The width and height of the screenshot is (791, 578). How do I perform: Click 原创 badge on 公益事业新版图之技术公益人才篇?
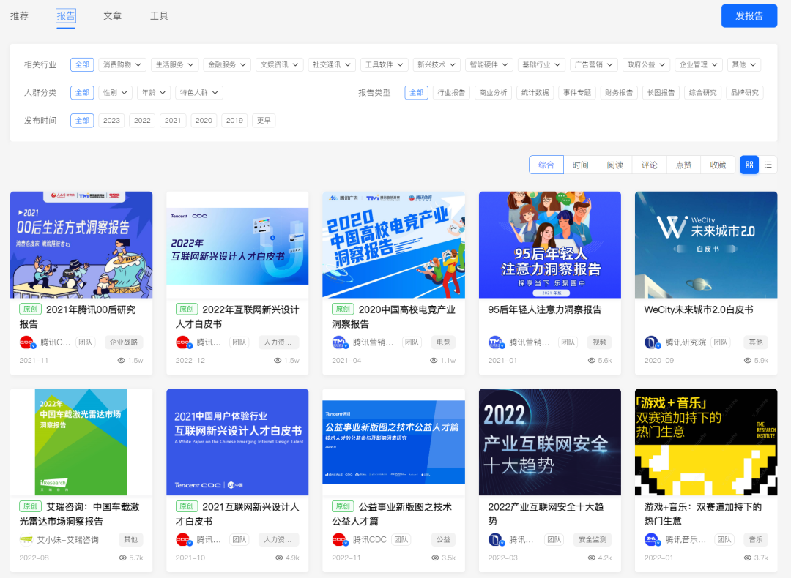click(343, 506)
